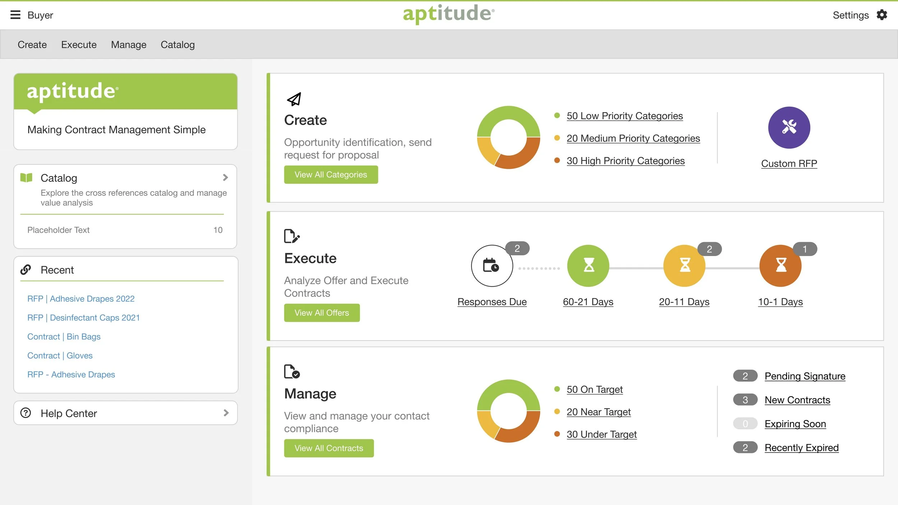The width and height of the screenshot is (898, 505).
Task: Click the Catalog book icon
Action: (26, 177)
